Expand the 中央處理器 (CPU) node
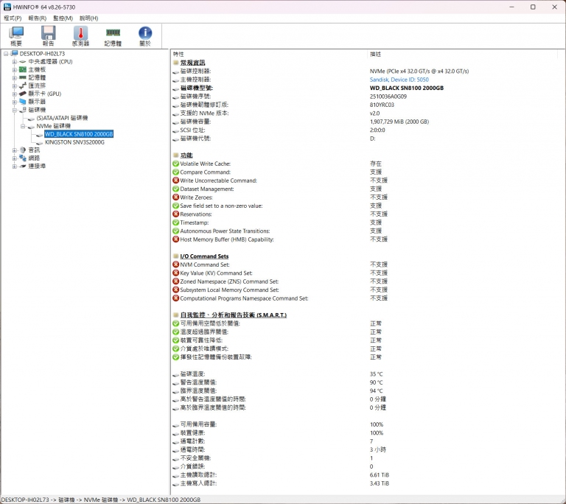This screenshot has height=504, width=566. tap(15, 62)
